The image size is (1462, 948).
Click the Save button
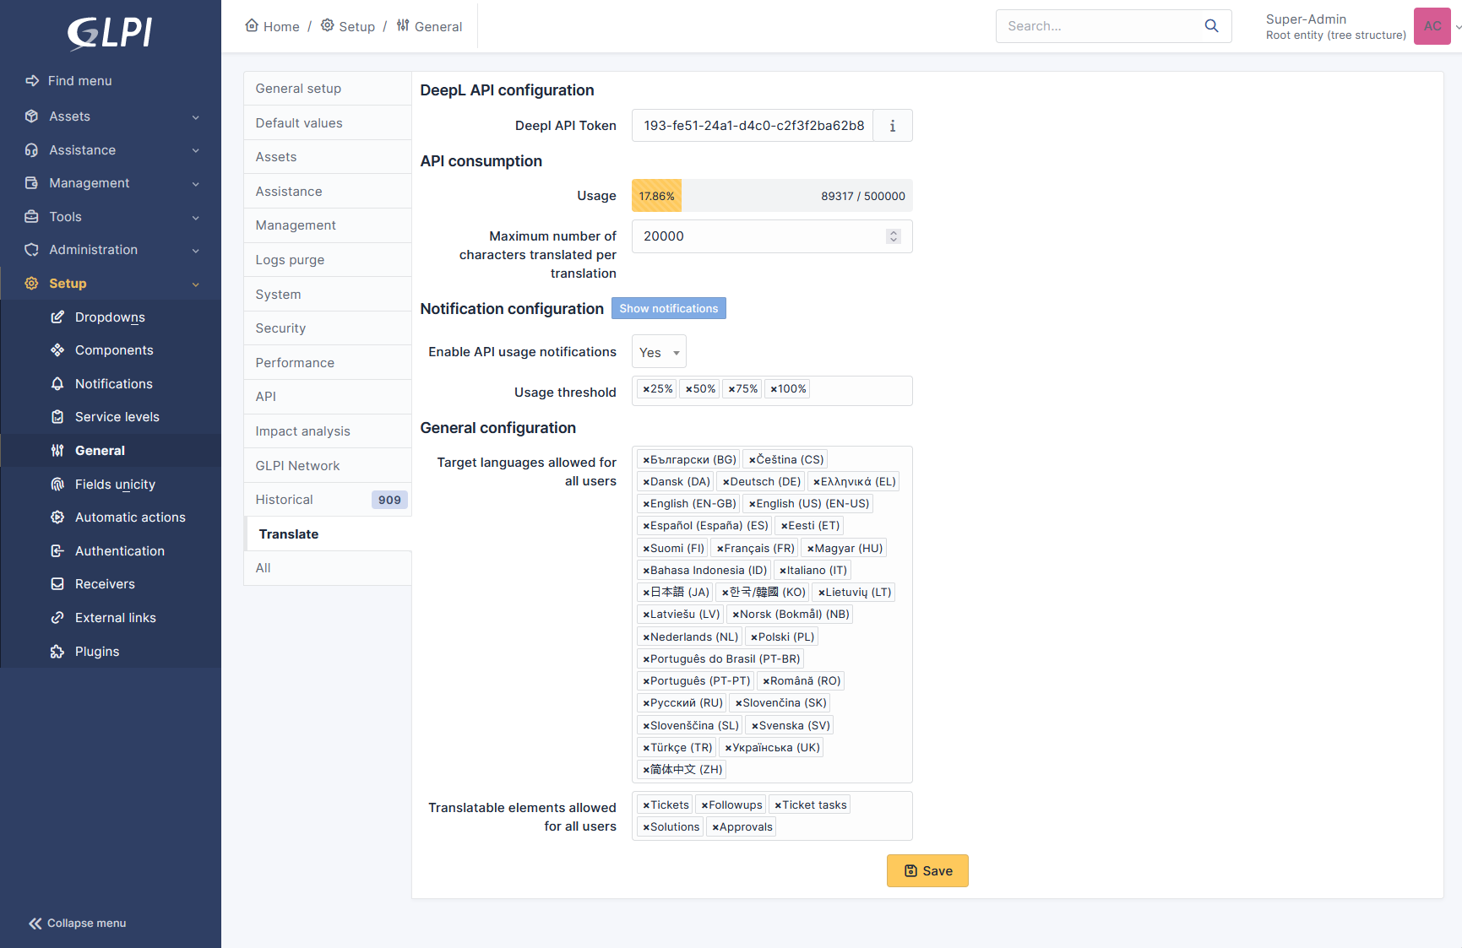point(927,871)
